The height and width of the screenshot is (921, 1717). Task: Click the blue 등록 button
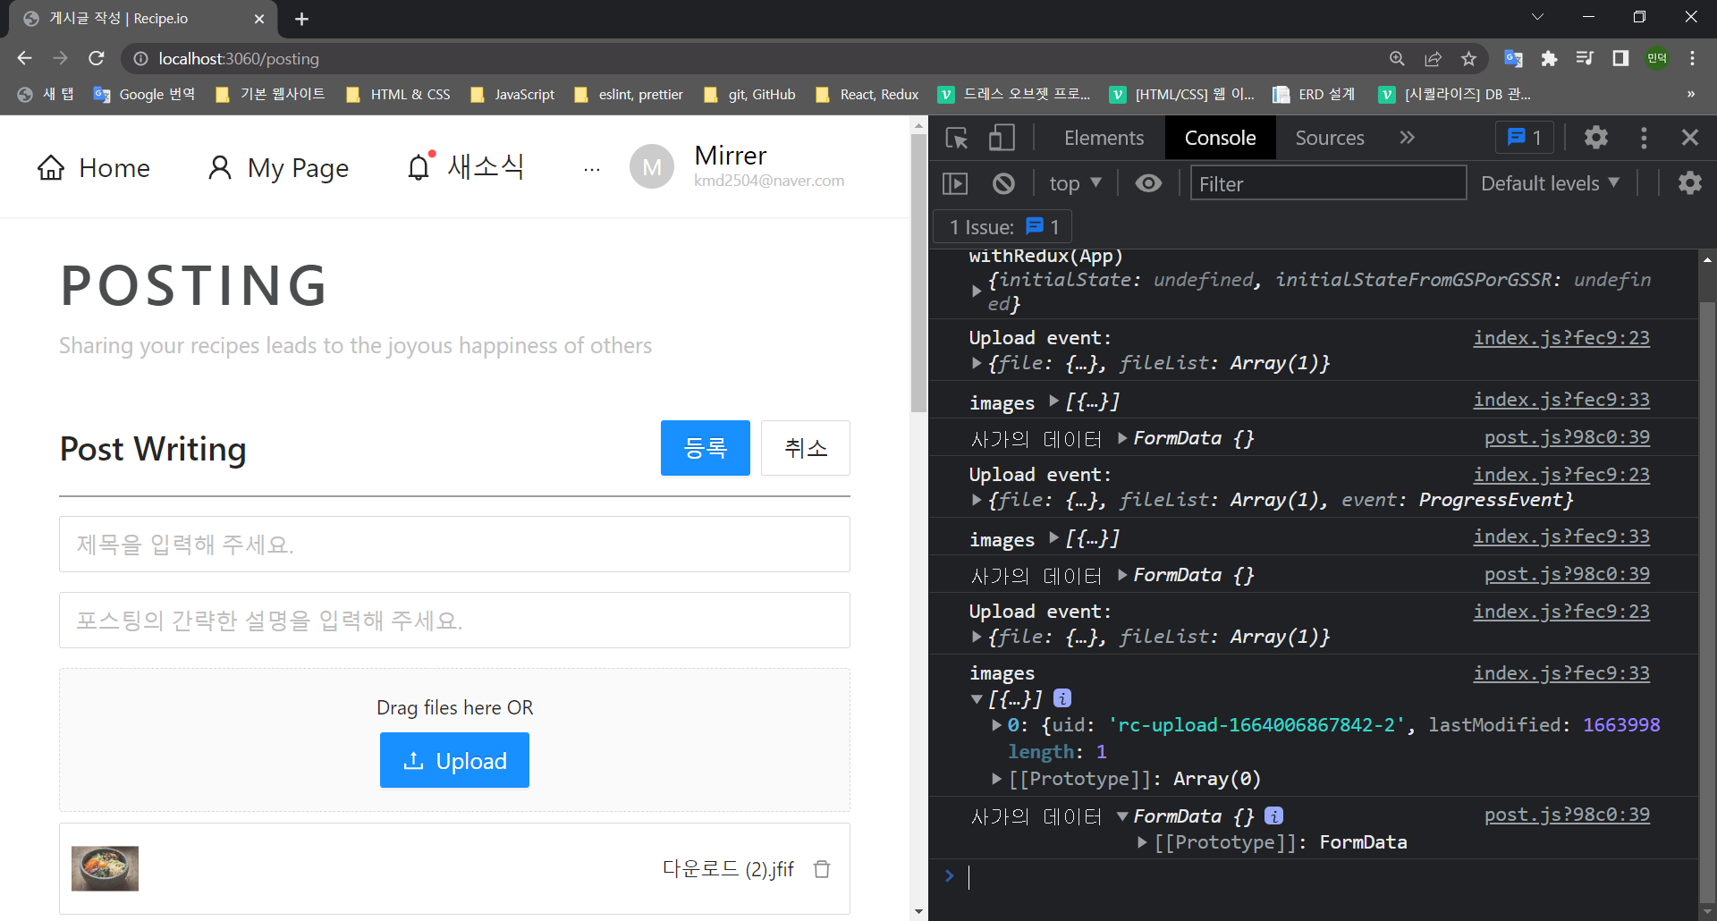[x=705, y=448]
